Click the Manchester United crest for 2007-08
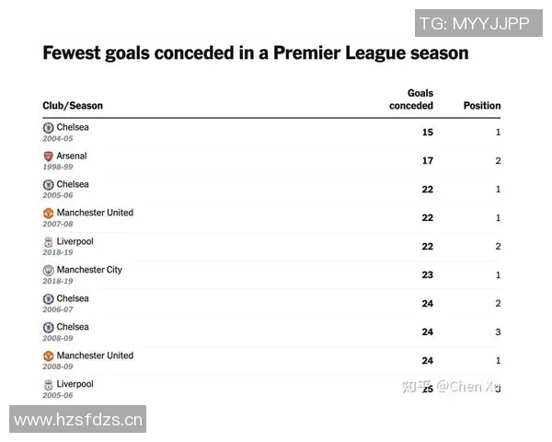 (x=49, y=214)
